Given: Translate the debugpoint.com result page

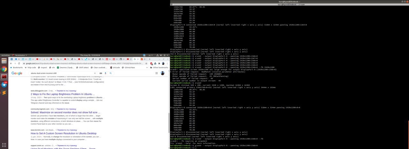Looking at the screenshot, I should pos(67,91).
